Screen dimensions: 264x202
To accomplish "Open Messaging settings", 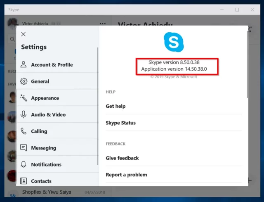I will coord(57,148).
